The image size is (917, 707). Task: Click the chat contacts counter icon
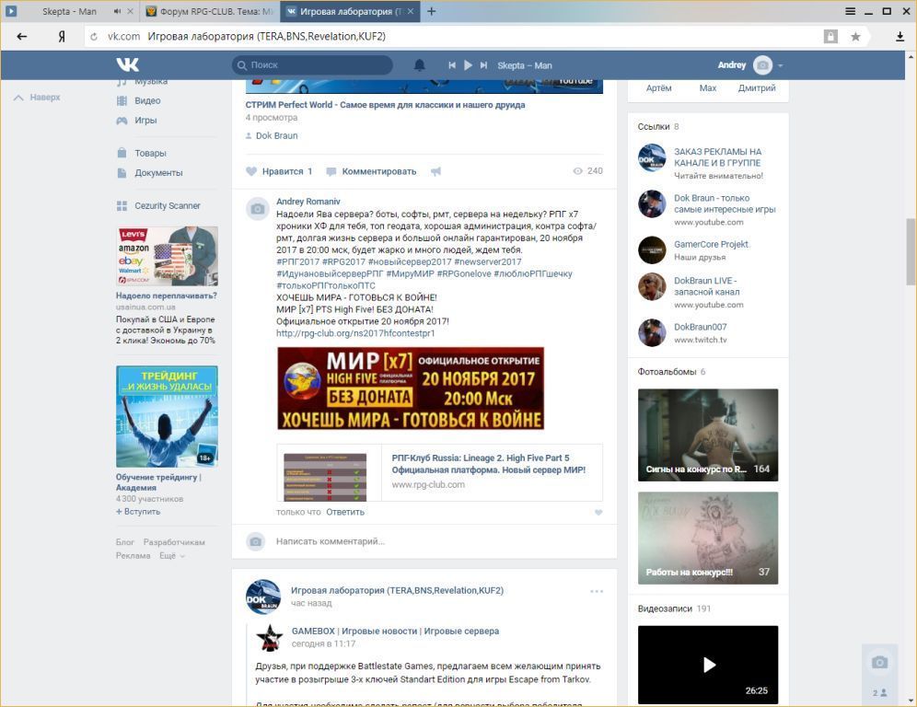point(879,692)
